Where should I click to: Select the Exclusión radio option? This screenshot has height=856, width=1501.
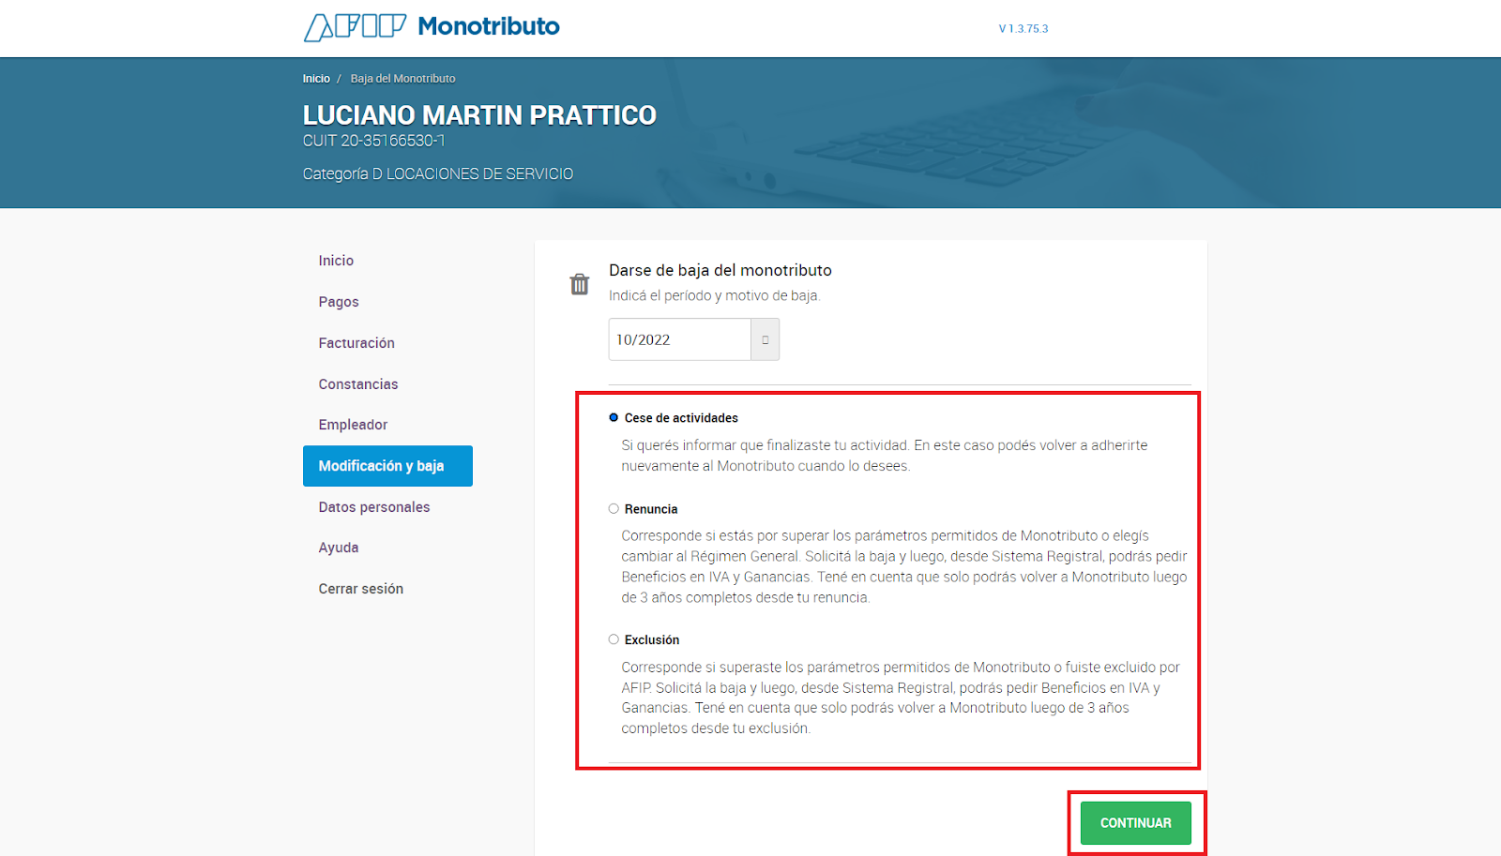coord(614,639)
